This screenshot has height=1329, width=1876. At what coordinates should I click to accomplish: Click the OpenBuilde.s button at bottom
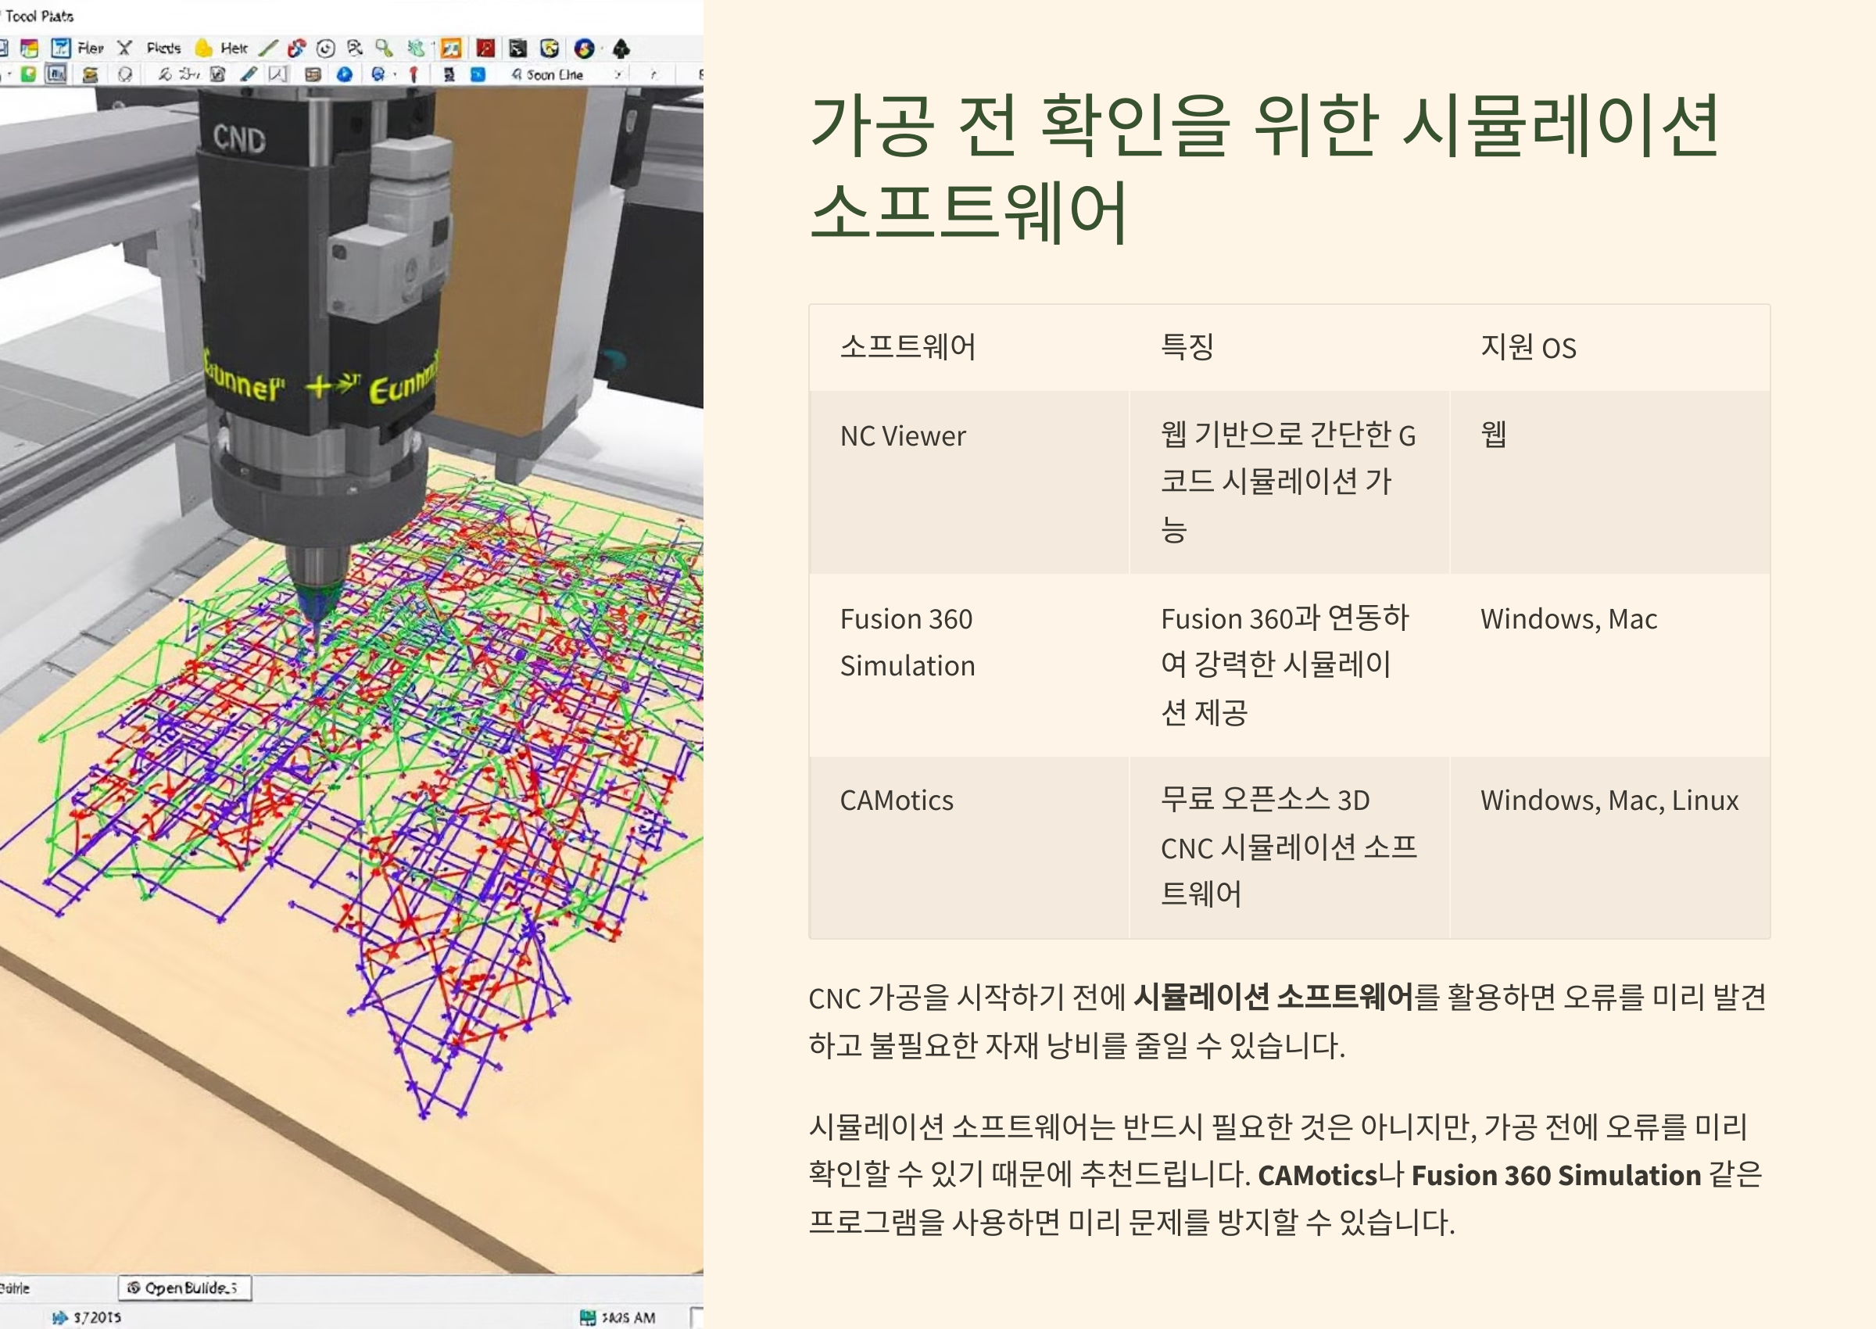(185, 1288)
